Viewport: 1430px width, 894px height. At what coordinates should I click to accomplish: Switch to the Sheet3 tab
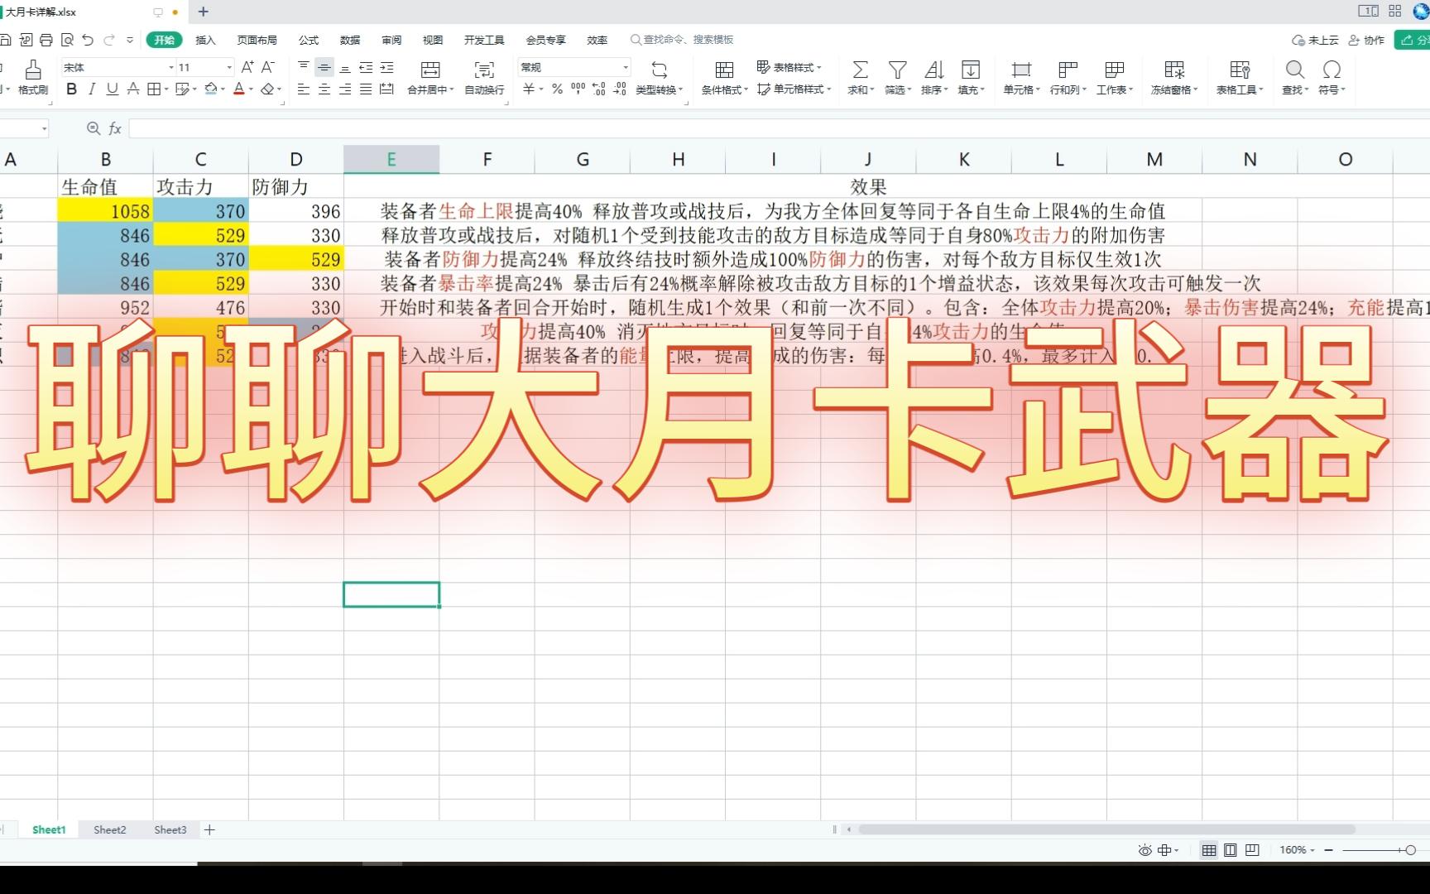(x=170, y=829)
